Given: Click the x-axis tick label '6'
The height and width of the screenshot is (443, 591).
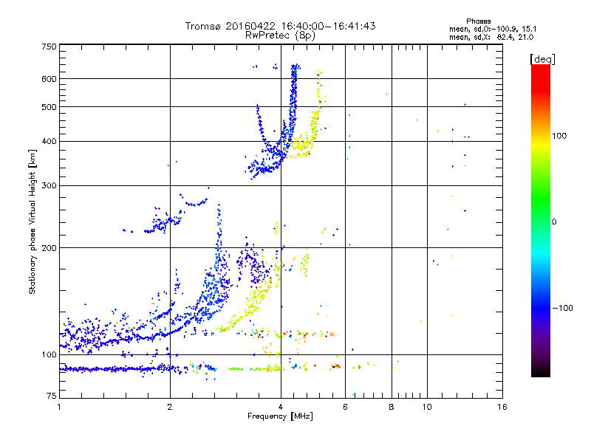Looking at the screenshot, I should pos(345,407).
